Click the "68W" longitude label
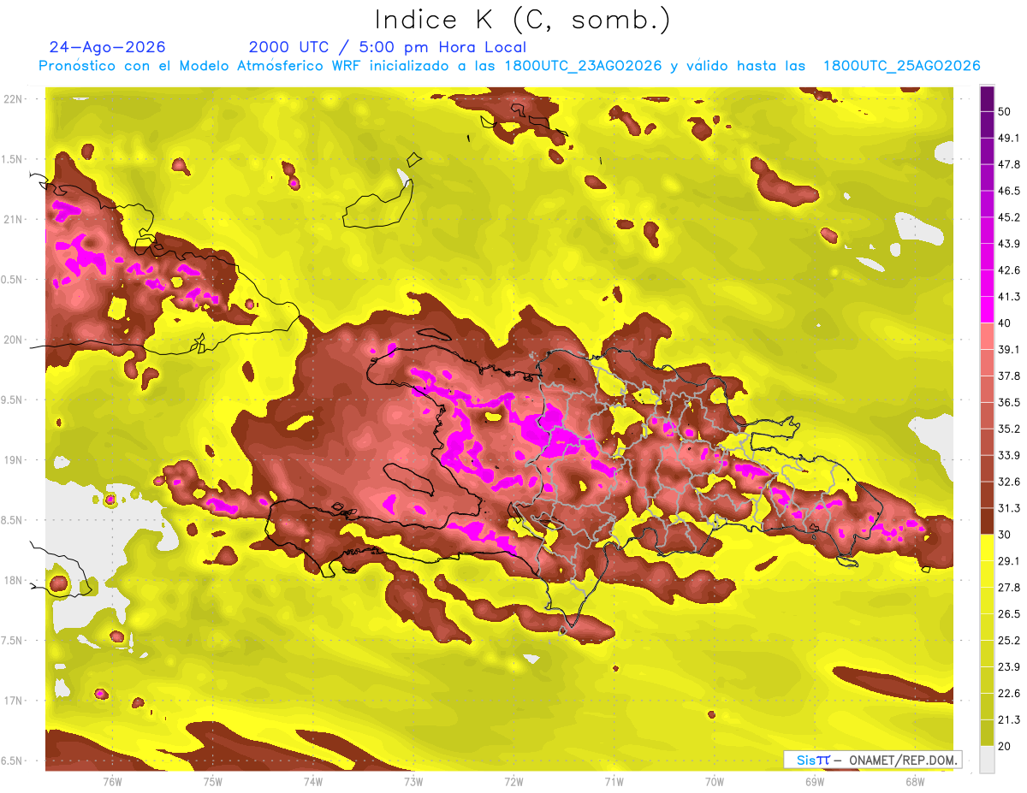Screen dimensions: 1027x793 point(914,782)
